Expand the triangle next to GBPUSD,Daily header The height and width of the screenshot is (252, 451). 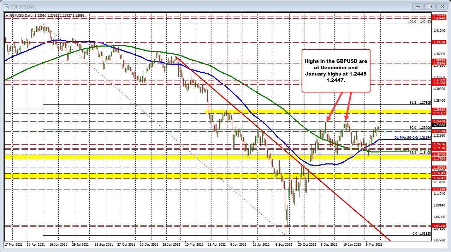(x=7, y=15)
